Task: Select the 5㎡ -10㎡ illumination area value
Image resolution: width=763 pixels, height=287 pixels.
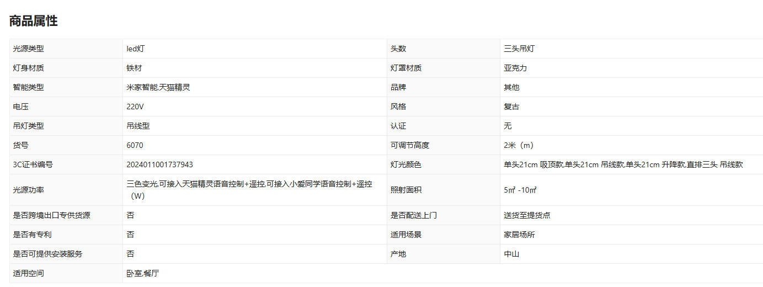Action: 520,190
